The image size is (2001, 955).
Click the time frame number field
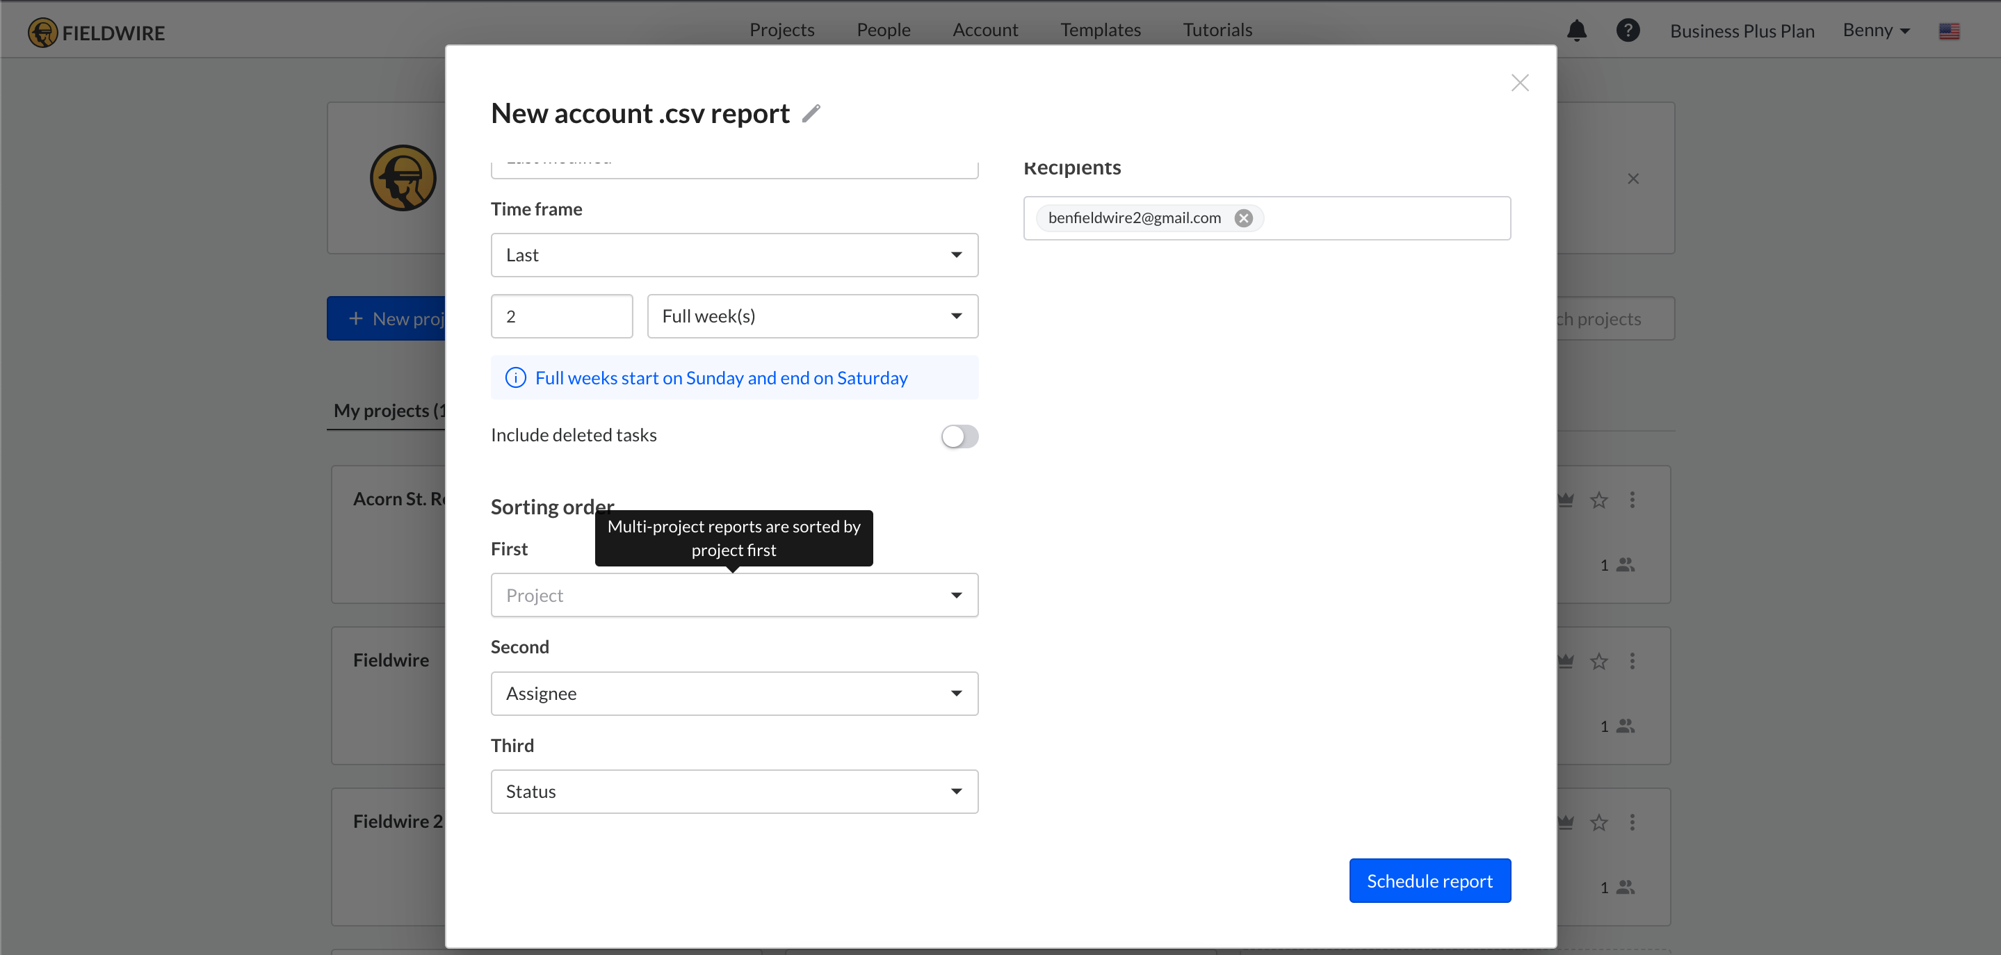[x=562, y=316]
